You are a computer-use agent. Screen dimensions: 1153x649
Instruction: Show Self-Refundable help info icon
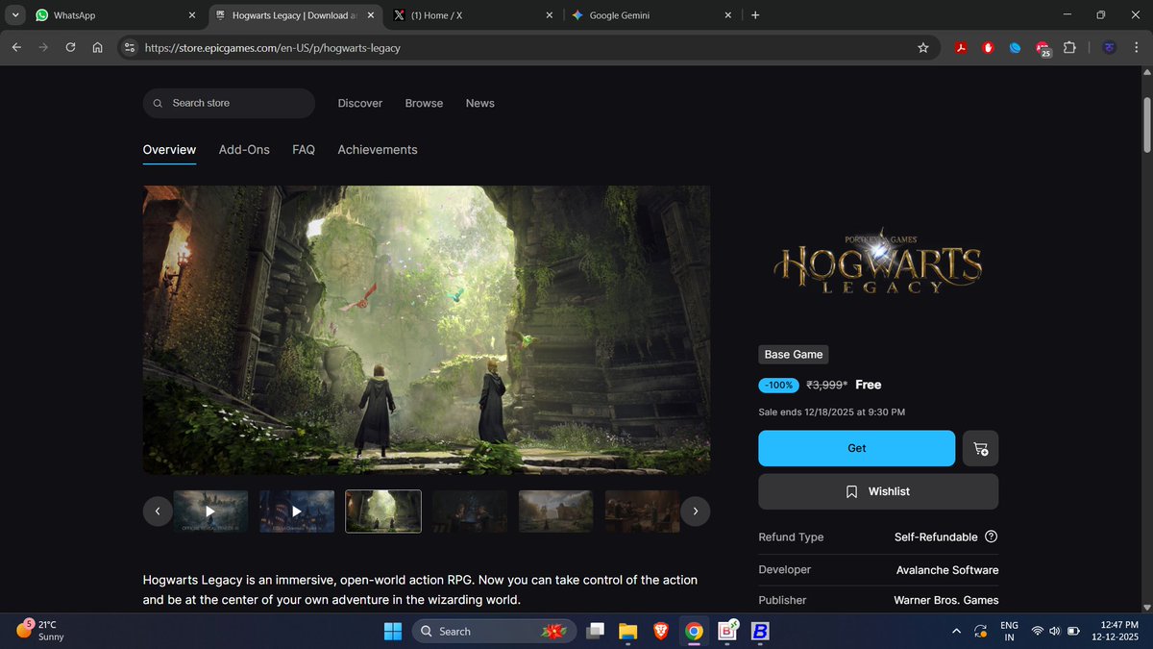point(992,537)
